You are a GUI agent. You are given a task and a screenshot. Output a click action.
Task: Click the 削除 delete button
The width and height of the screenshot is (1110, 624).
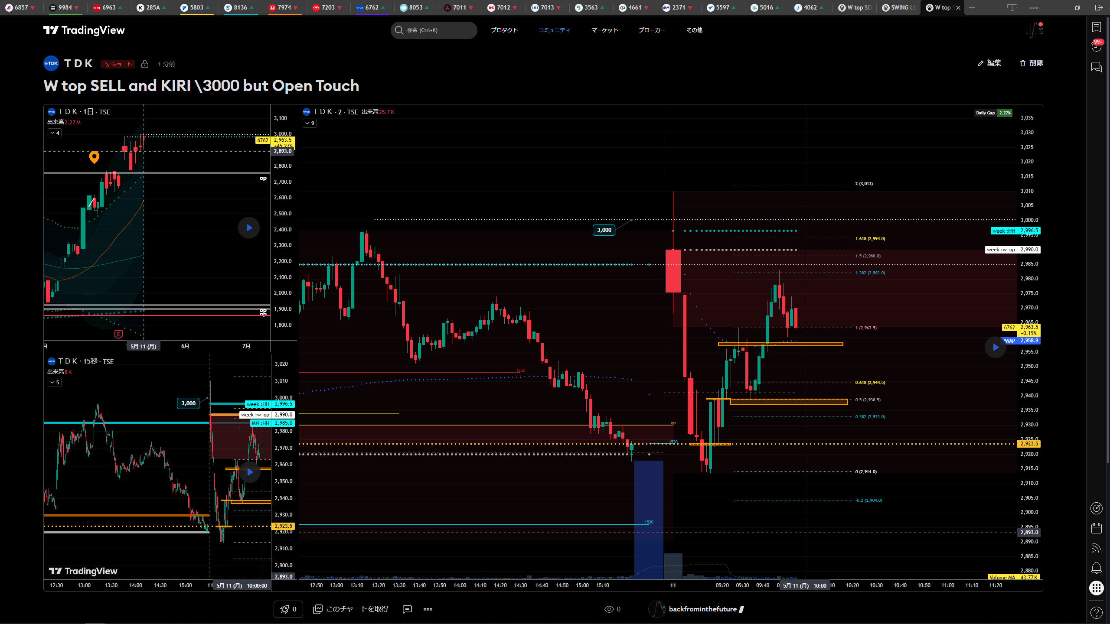click(1032, 63)
